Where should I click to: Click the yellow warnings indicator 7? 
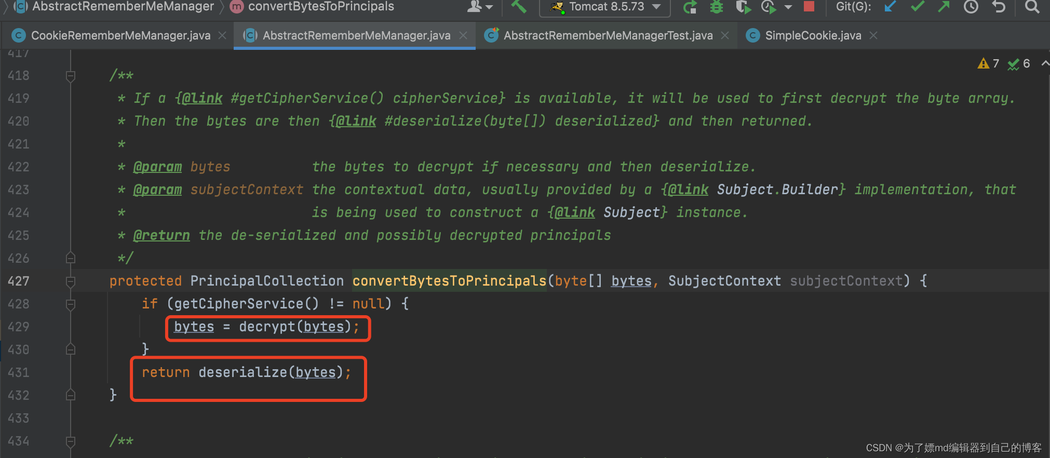(988, 63)
